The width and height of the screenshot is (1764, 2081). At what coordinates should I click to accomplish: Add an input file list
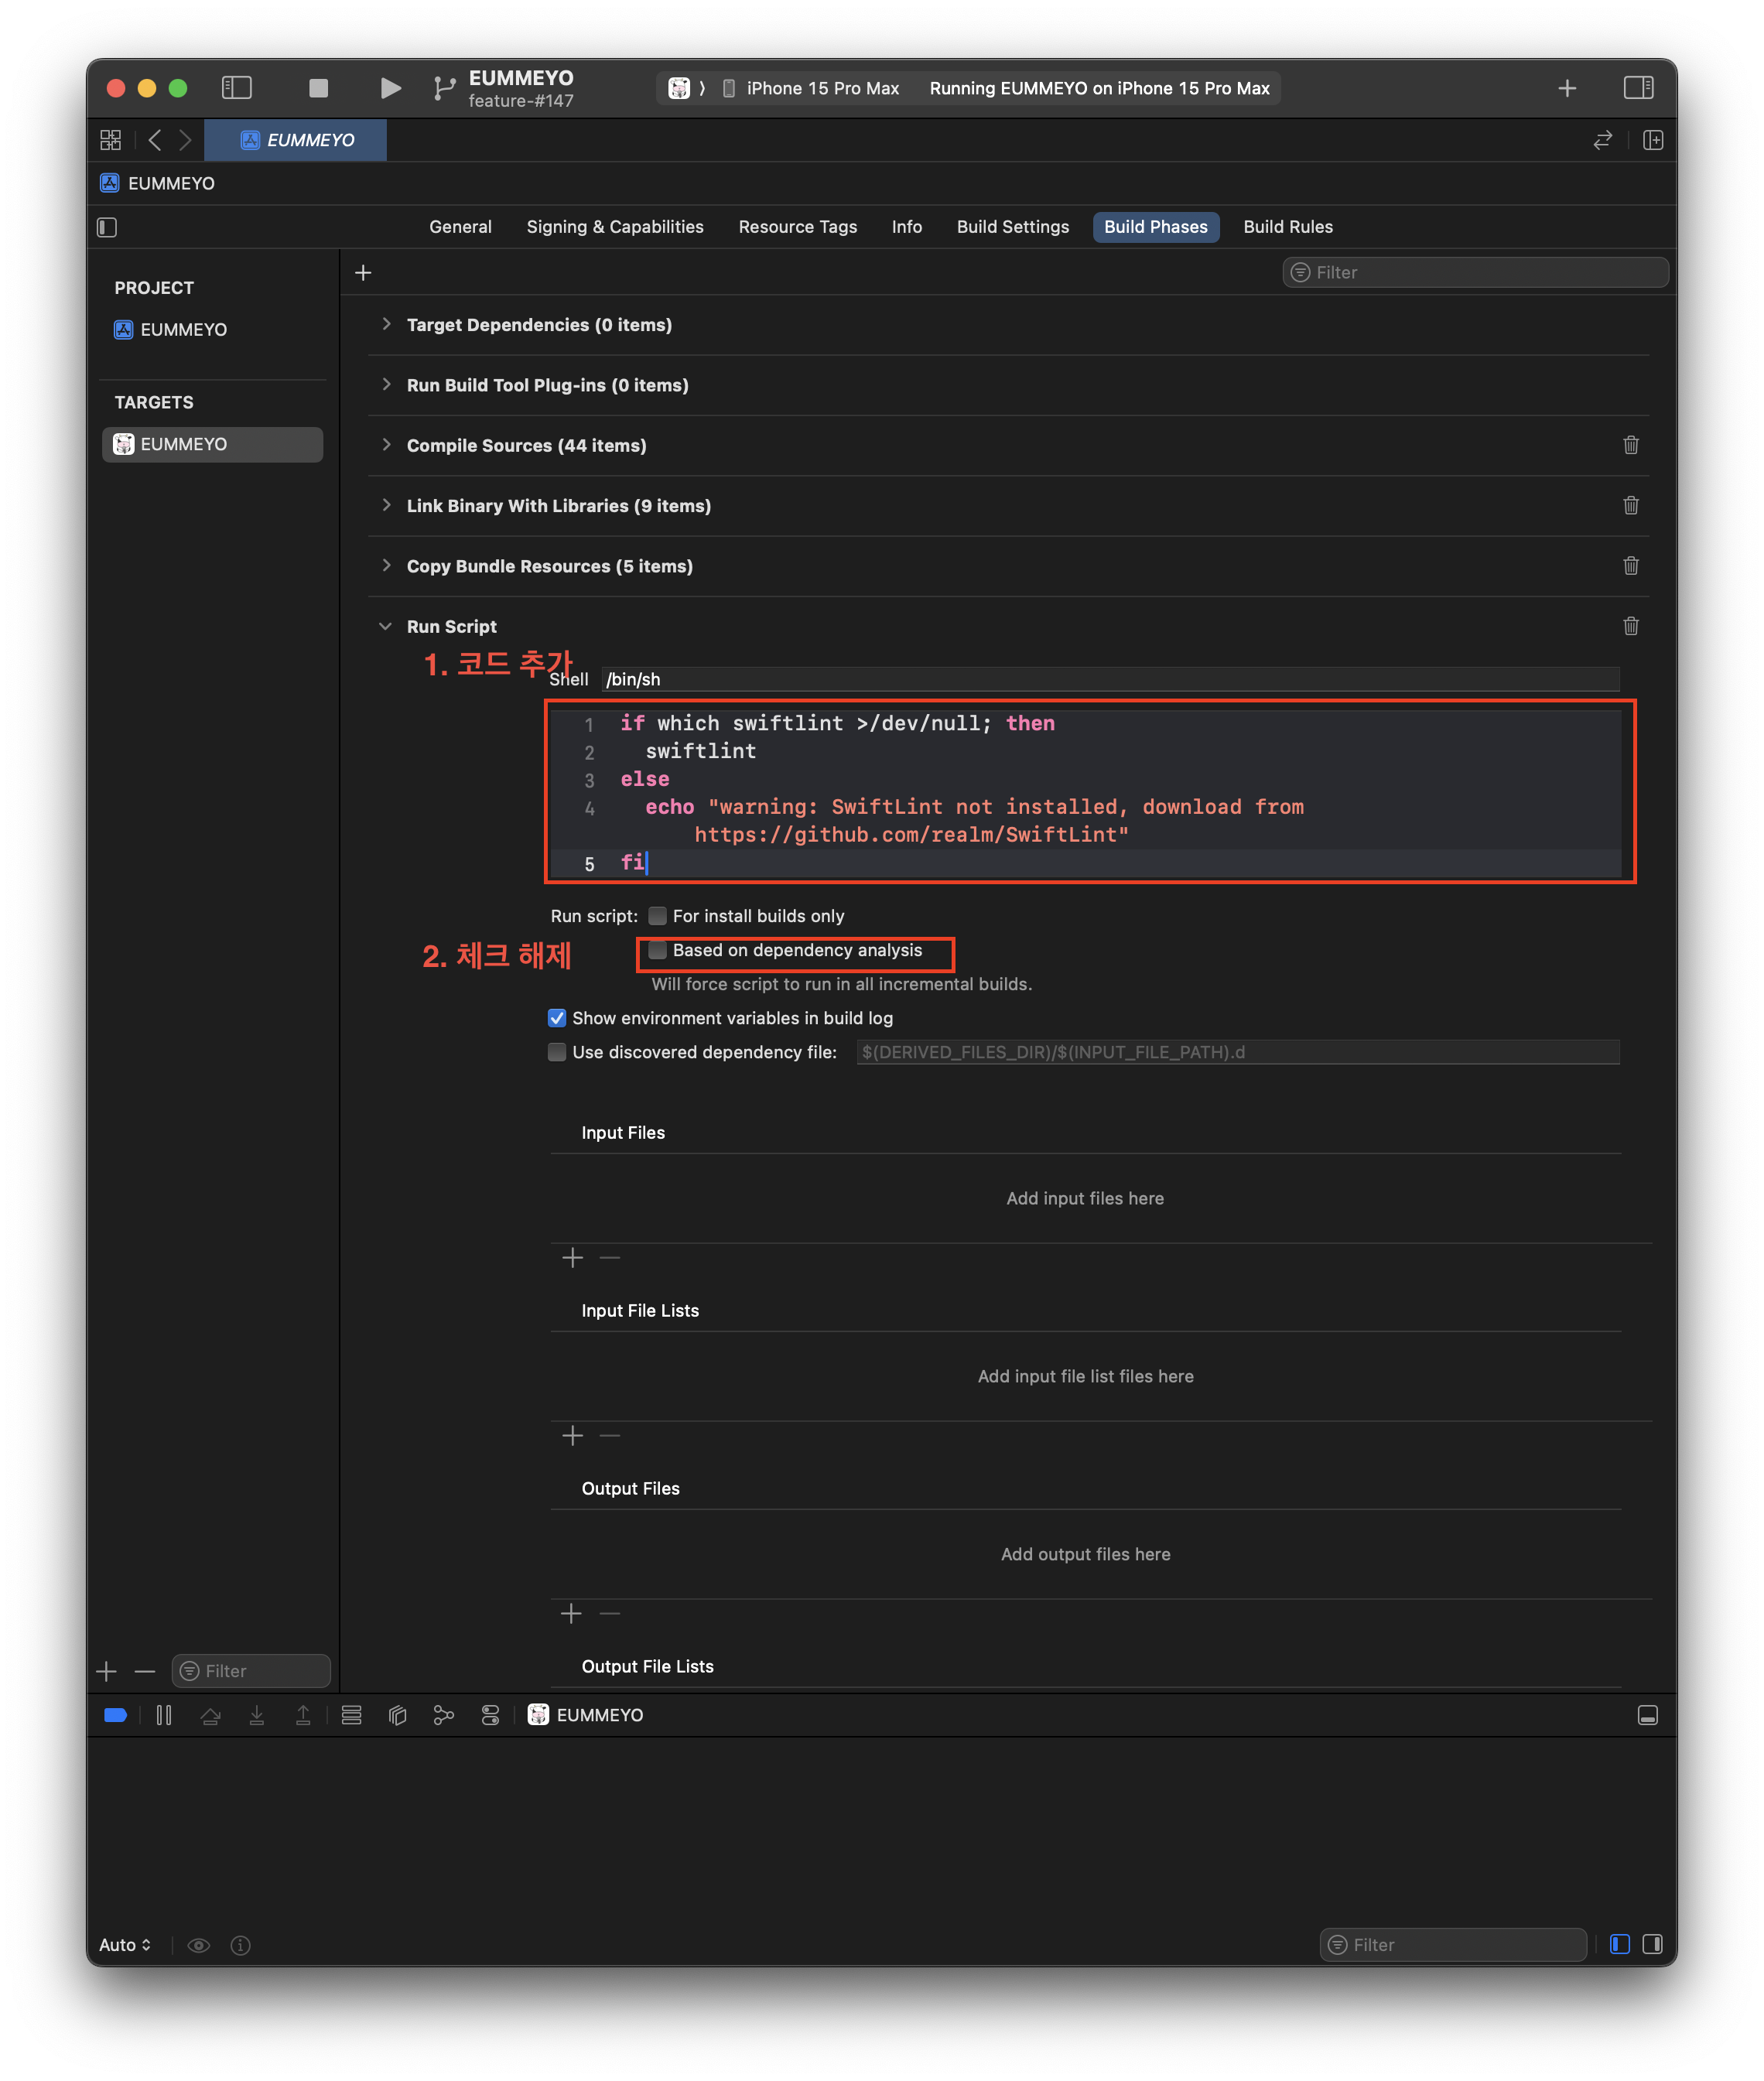(x=572, y=1435)
